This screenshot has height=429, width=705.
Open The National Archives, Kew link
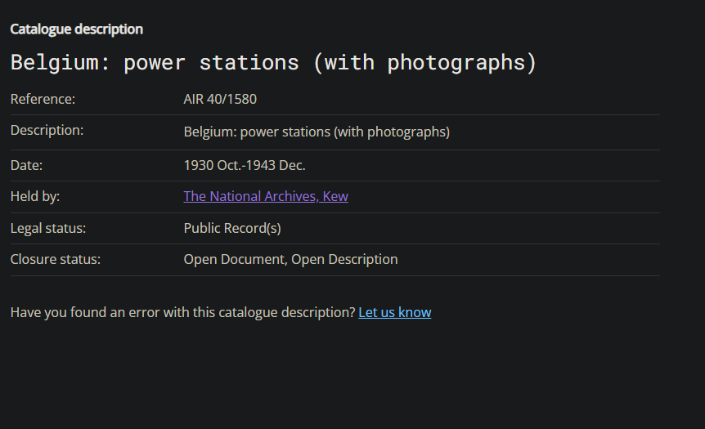coord(265,196)
